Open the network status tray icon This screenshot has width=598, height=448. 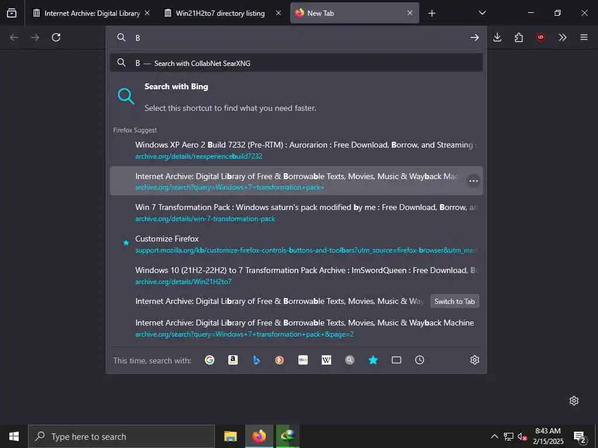pos(509,436)
